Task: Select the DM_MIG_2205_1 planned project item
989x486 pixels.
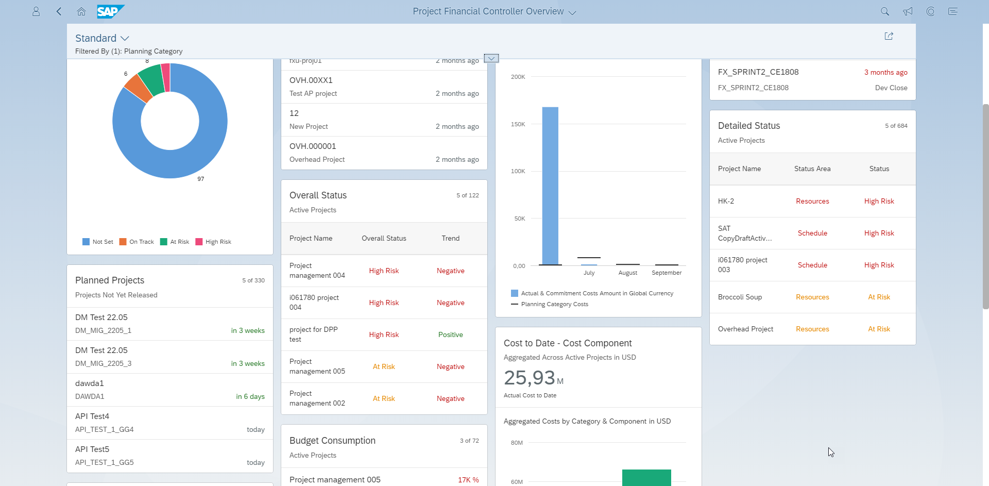Action: click(170, 324)
